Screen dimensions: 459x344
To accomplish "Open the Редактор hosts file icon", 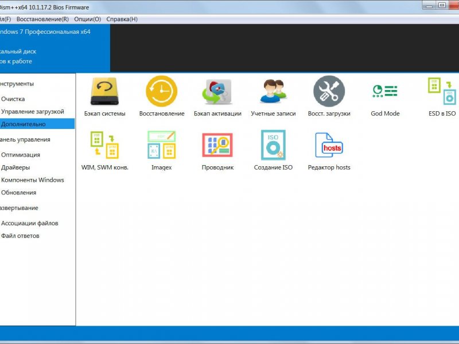I will point(329,145).
